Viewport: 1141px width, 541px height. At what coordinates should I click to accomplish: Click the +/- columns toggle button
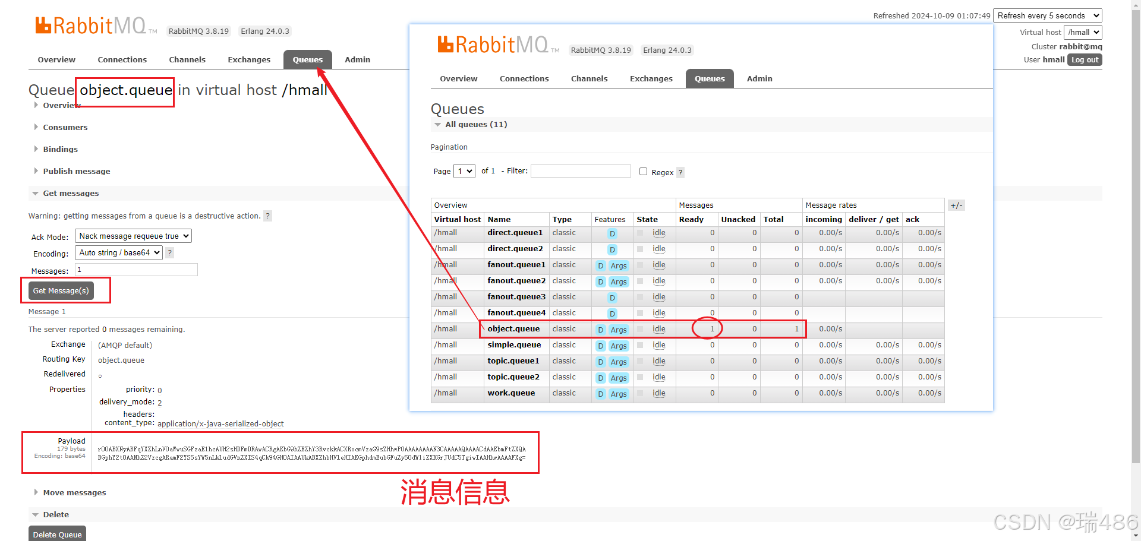(956, 205)
